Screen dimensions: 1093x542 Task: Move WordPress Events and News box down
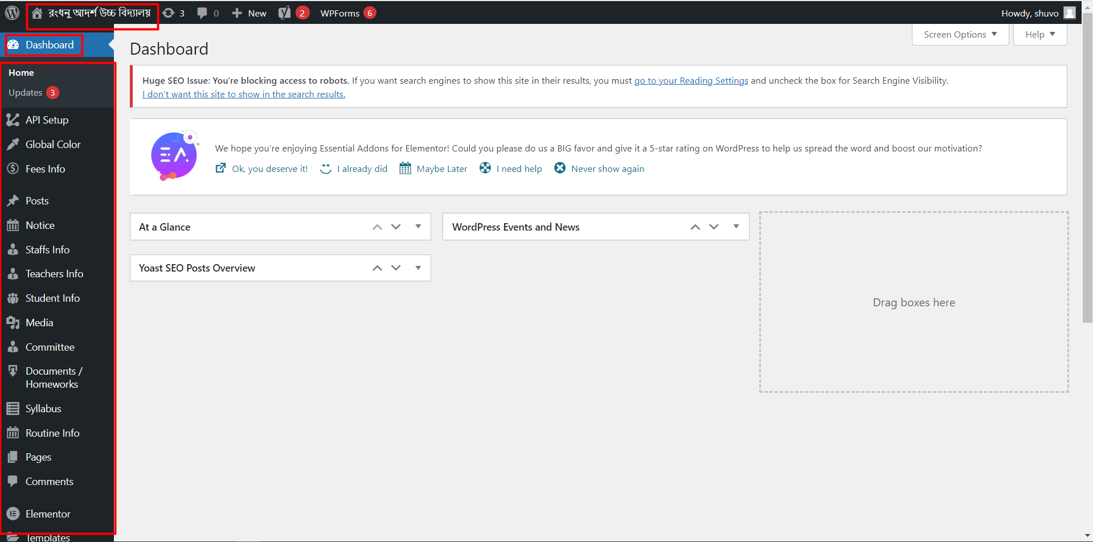714,227
